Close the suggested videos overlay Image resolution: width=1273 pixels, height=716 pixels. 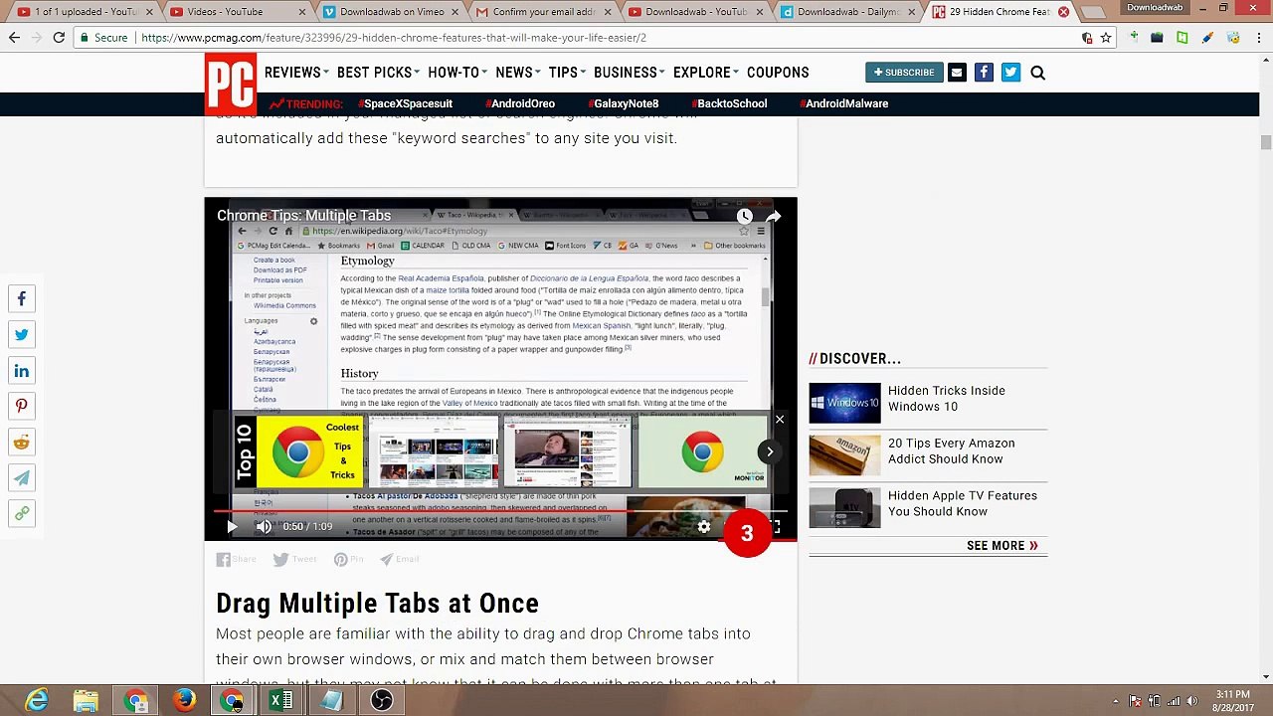point(780,420)
